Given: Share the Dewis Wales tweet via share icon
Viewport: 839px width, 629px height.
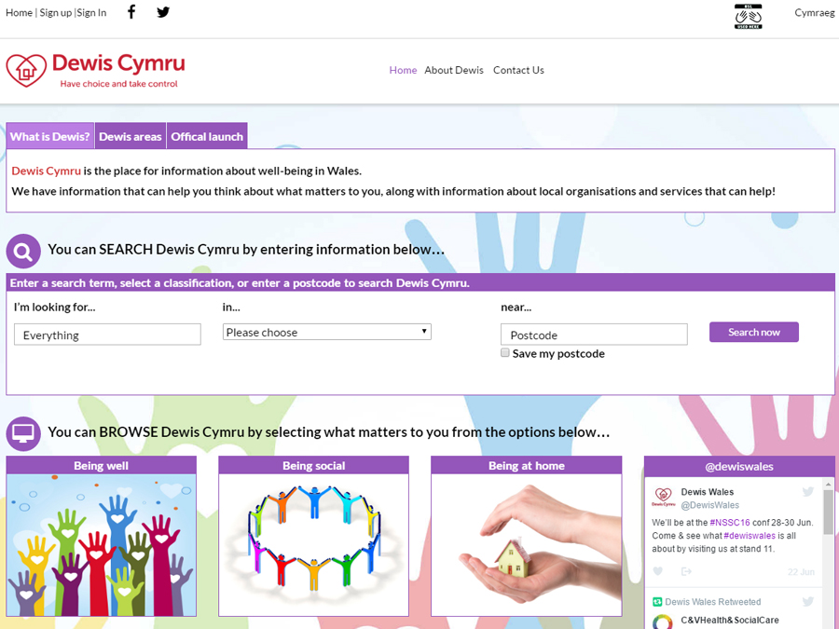Looking at the screenshot, I should (x=686, y=571).
